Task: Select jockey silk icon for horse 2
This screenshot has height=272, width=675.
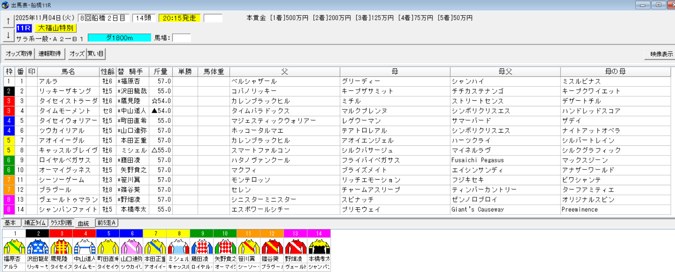Action: (x=38, y=247)
